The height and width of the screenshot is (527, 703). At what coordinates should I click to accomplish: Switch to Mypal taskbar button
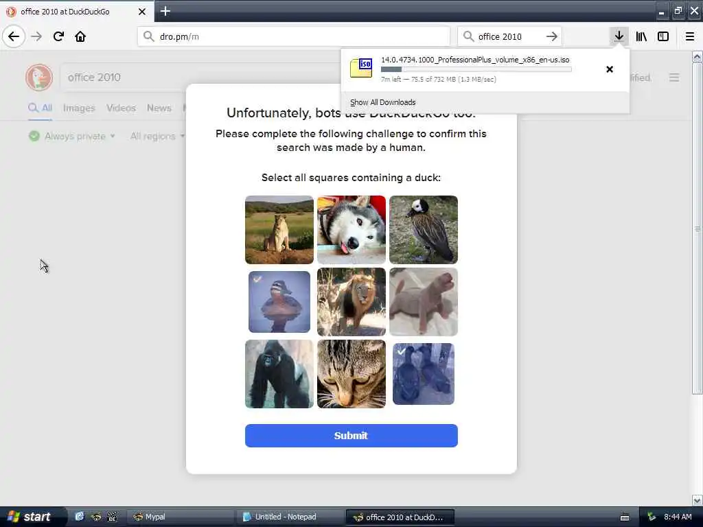181,517
